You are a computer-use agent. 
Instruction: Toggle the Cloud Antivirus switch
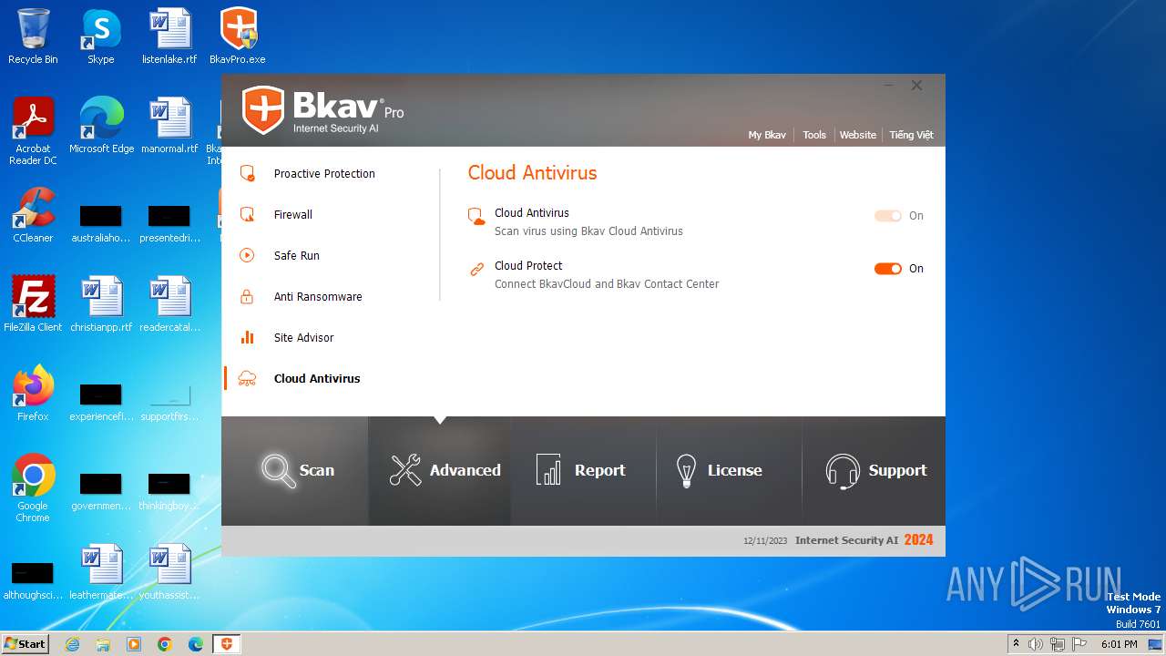pos(888,216)
